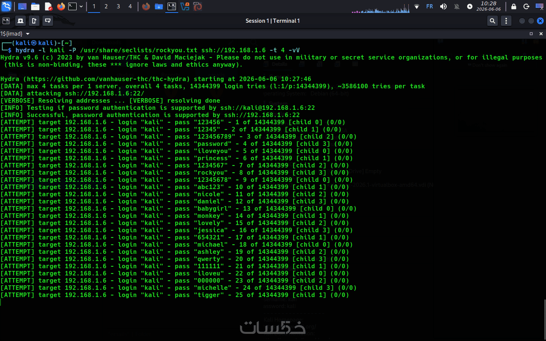The image size is (546, 341).
Task: Click the new session toolbar button
Action: (20, 21)
